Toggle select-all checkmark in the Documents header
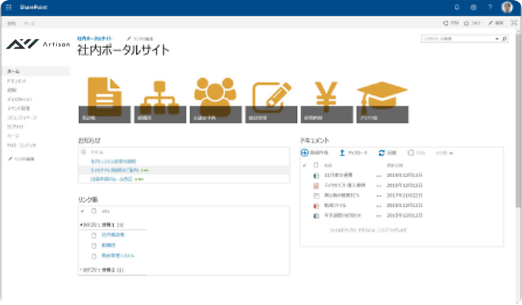Screen dimensions: 522x305 pos(304,165)
